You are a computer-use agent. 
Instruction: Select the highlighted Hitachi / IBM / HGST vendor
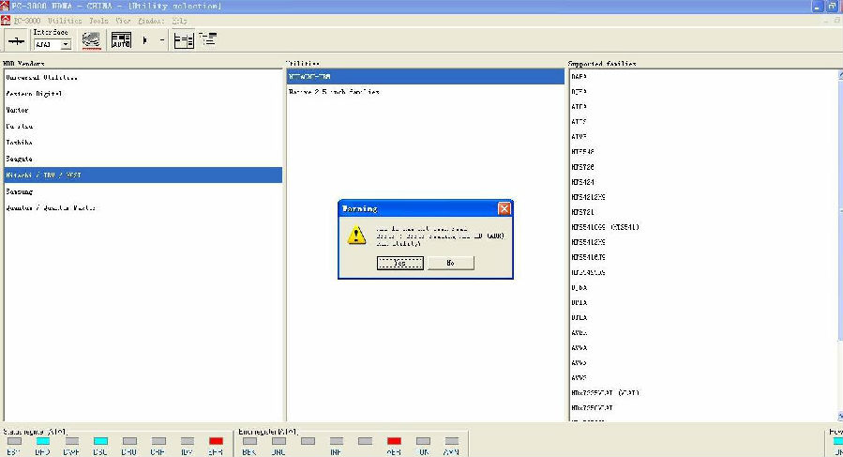(x=143, y=175)
